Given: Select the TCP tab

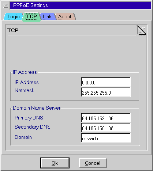Looking at the screenshot, I should coord(32,17).
